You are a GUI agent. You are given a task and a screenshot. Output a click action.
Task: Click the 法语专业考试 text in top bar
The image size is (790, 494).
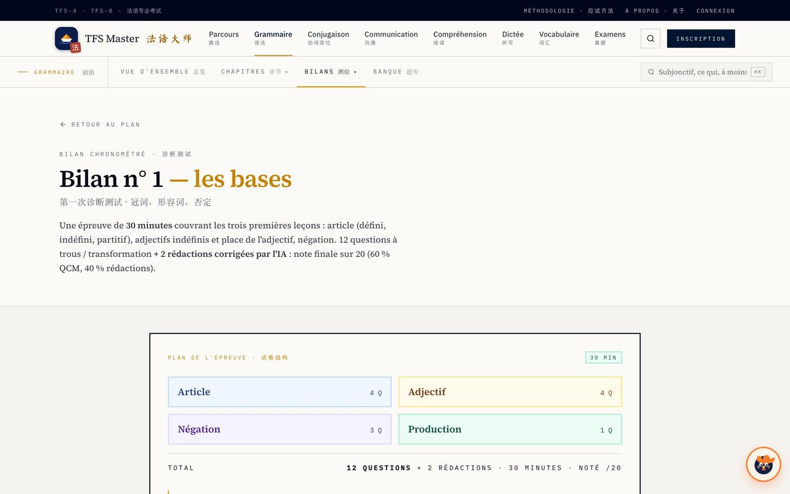click(x=144, y=11)
